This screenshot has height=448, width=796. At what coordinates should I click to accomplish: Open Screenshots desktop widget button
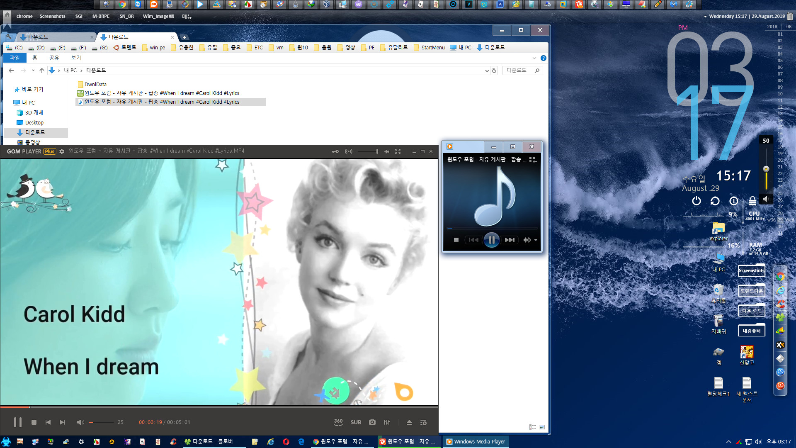click(x=752, y=270)
